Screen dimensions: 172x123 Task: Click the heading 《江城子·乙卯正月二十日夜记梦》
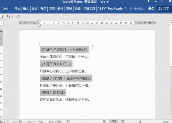(64, 50)
